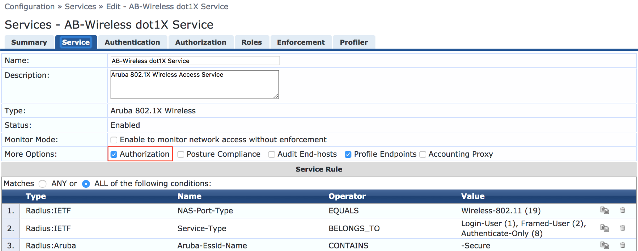This screenshot has height=251, width=638.
Task: Delete the Aruba-Essid-Name rule row
Action: [x=622, y=245]
